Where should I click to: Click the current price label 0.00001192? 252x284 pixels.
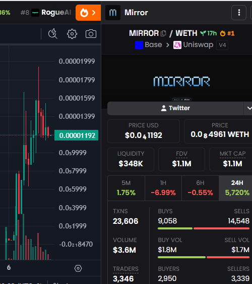[x=77, y=135]
